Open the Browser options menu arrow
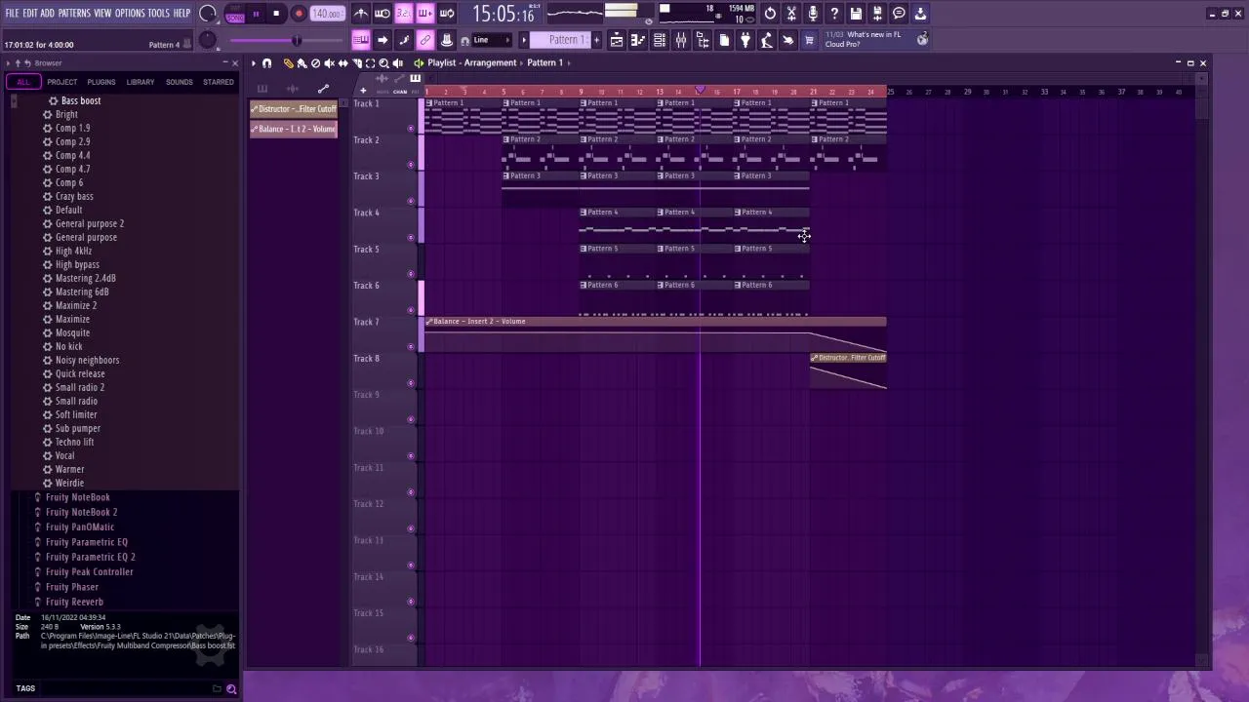The height and width of the screenshot is (702, 1249). 8,63
